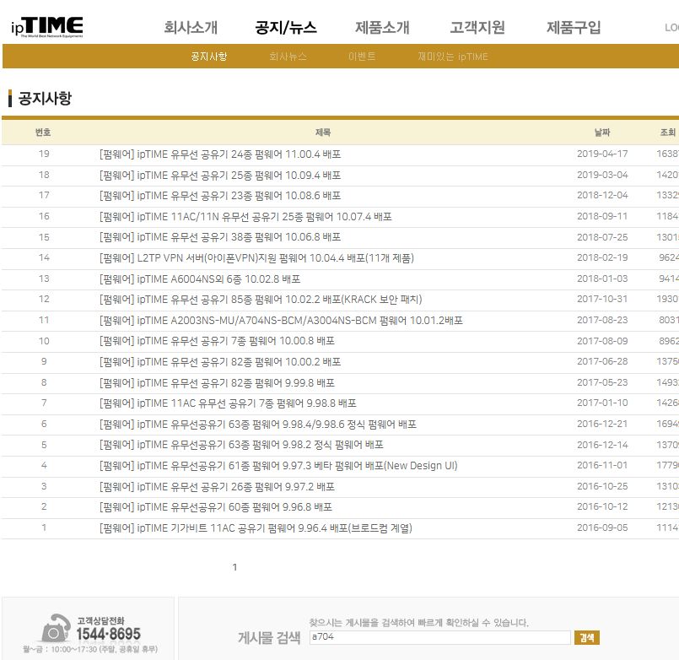Open post about firmware 10.08.6 release
Viewport: 679px width, 660px height.
(x=220, y=196)
